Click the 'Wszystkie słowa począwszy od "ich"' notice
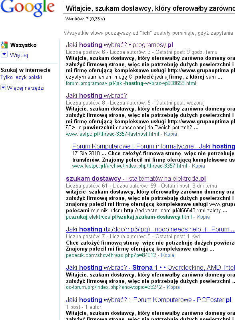This screenshot has width=235, height=320. click(148, 33)
